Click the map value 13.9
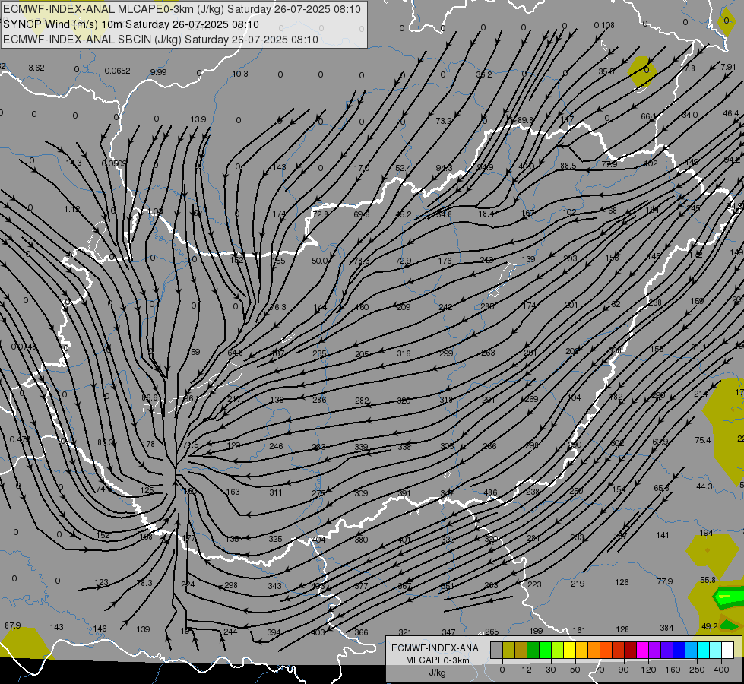The height and width of the screenshot is (684, 744). 198,119
